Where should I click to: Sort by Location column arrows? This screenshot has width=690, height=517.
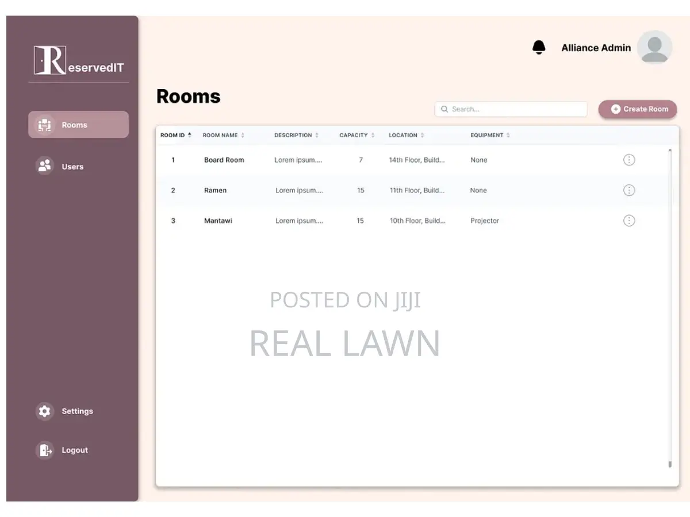coord(422,135)
